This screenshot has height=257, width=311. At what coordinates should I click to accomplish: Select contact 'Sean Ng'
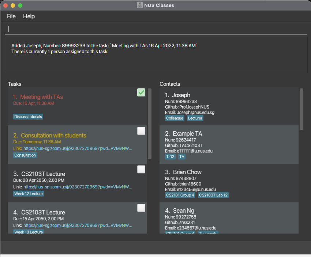click(x=229, y=218)
